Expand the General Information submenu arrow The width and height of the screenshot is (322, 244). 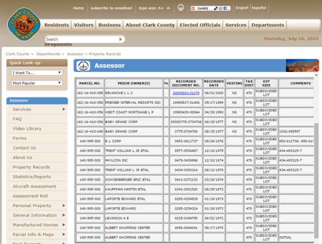63,215
